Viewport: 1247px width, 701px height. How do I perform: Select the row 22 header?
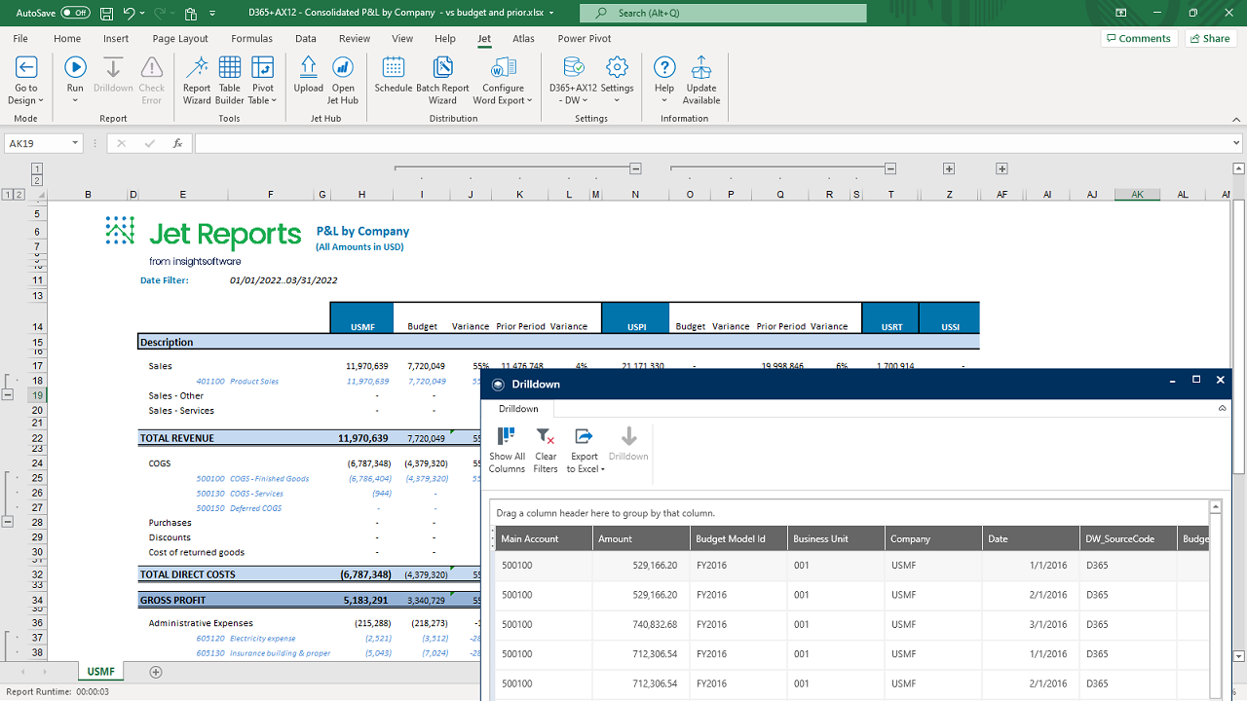(x=37, y=438)
